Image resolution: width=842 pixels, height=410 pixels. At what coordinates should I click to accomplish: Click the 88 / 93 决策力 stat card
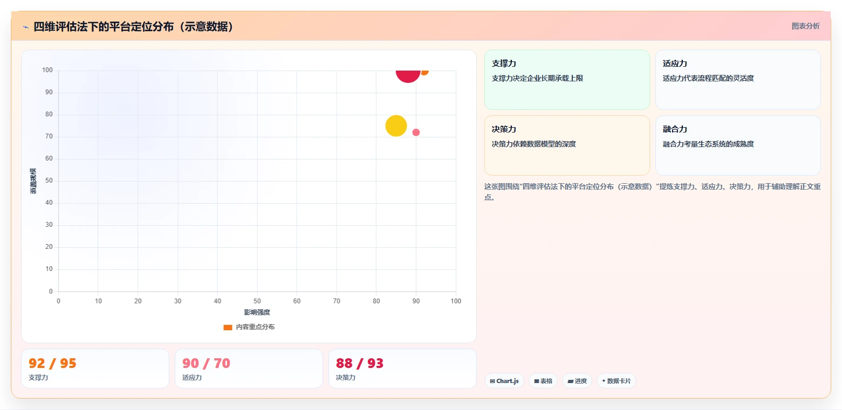pyautogui.click(x=402, y=369)
